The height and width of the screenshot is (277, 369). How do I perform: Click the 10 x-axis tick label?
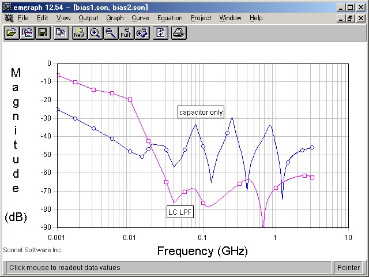tap(348, 237)
